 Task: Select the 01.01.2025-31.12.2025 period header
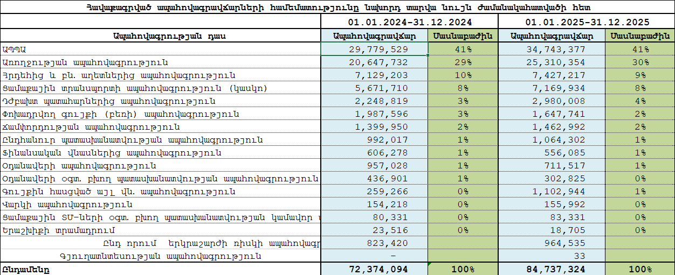pos(586,22)
